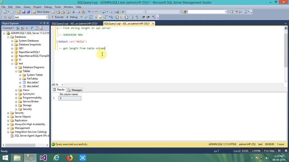Screen dimensions: 289x162
Task: Collapse the Select Len code region
Action: click(57, 42)
